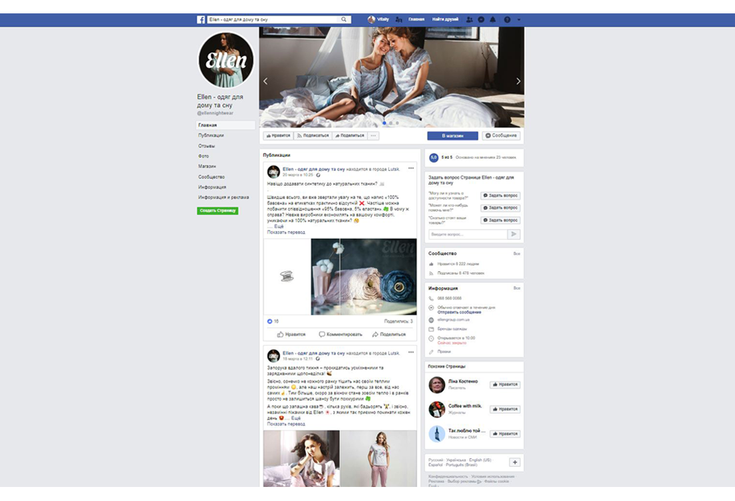Open the page more options ellipsis
This screenshot has height=501, width=735.
click(373, 136)
